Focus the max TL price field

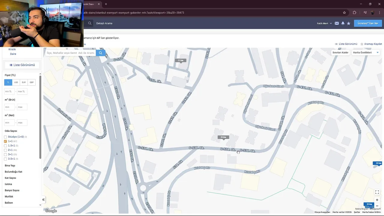22,91
